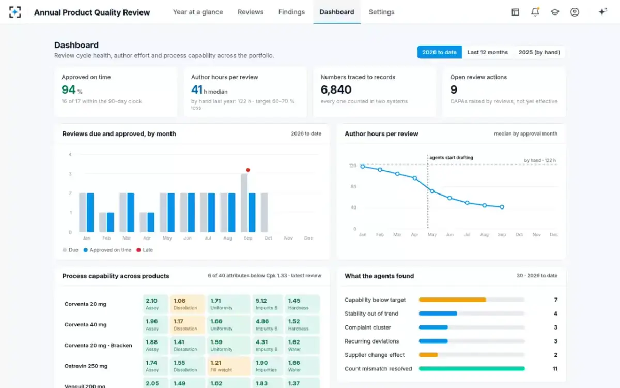
Task: Open the 1.45 Hardness cell
Action: [302, 304]
